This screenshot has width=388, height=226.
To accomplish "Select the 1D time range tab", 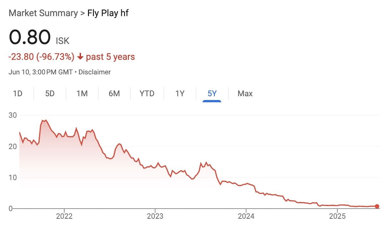I will [x=17, y=94].
